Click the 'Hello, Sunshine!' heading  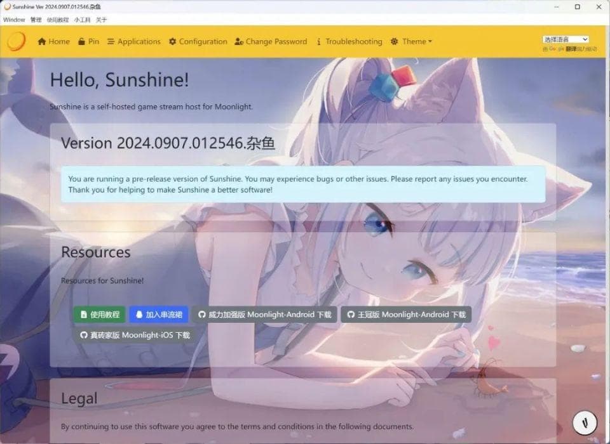tap(119, 80)
